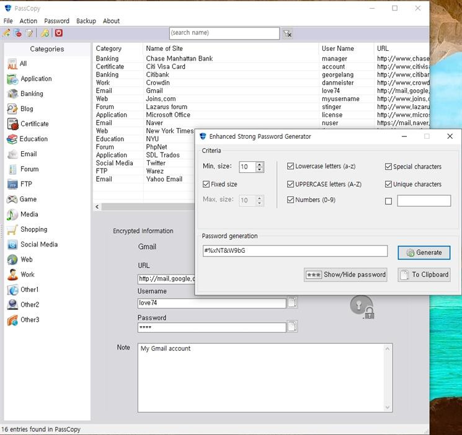Click the delete entry toolbar icon

click(17, 33)
